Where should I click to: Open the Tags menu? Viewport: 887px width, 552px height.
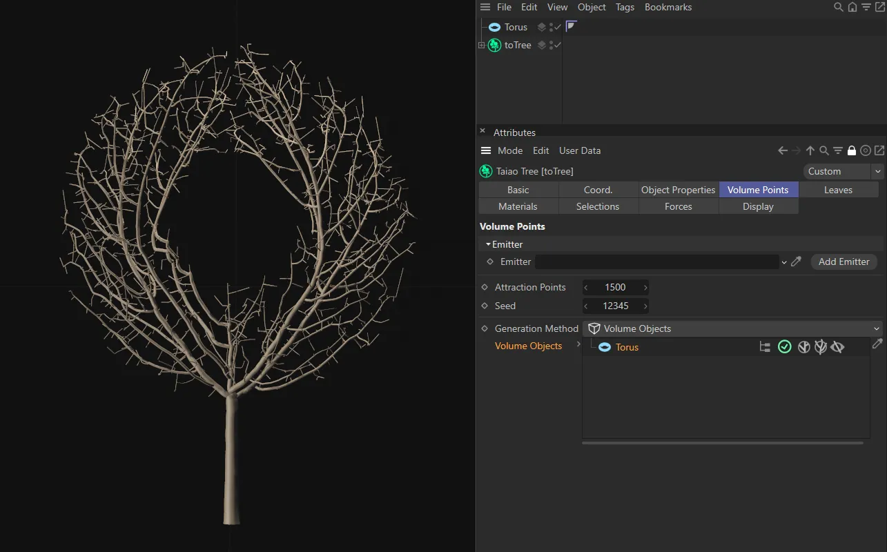coord(625,7)
